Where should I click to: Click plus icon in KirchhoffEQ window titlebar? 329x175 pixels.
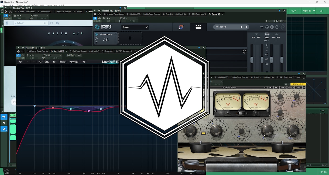click(x=23, y=48)
